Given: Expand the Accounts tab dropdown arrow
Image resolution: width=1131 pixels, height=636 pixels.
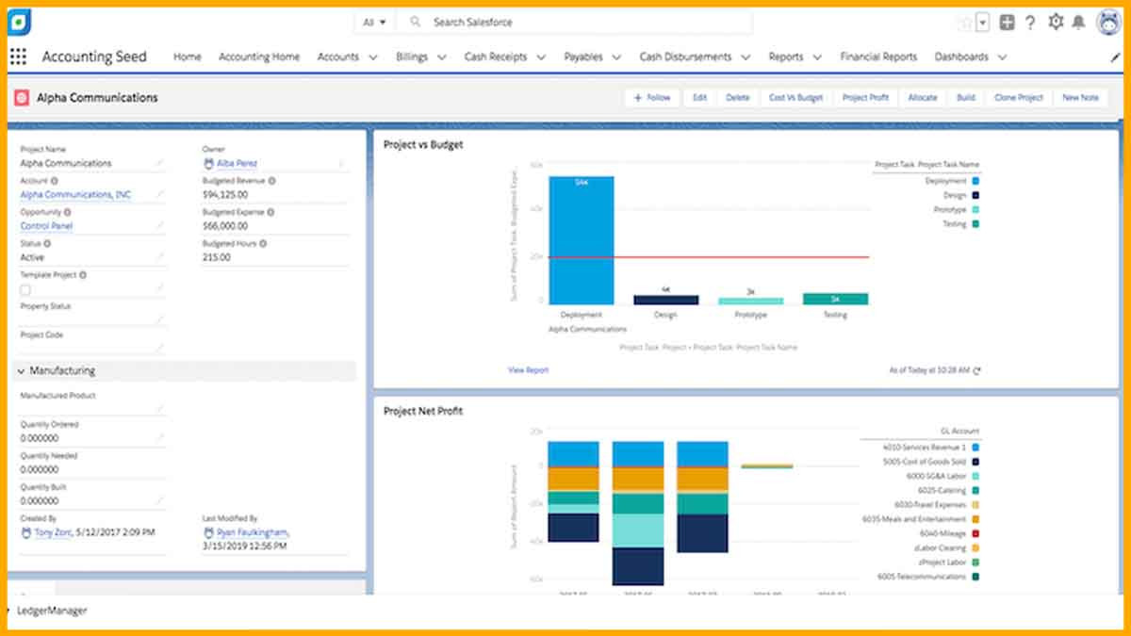Looking at the screenshot, I should click(x=372, y=57).
